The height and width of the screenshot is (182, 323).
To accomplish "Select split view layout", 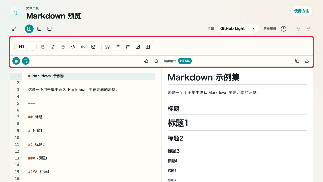I will (x=29, y=29).
